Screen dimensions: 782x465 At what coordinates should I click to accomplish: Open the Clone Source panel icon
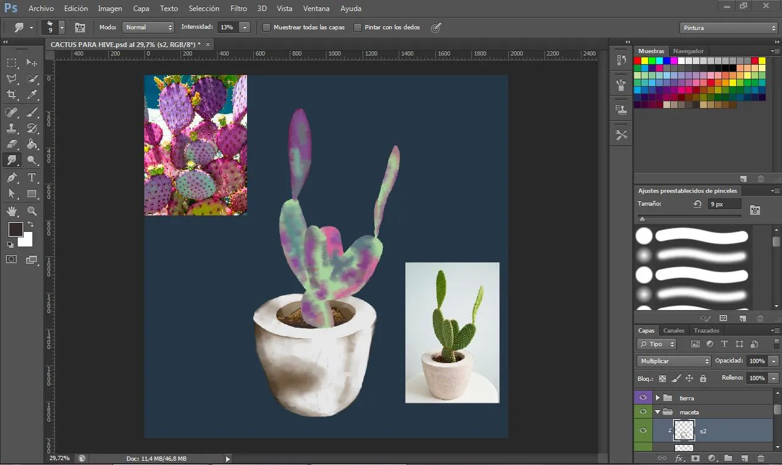621,110
